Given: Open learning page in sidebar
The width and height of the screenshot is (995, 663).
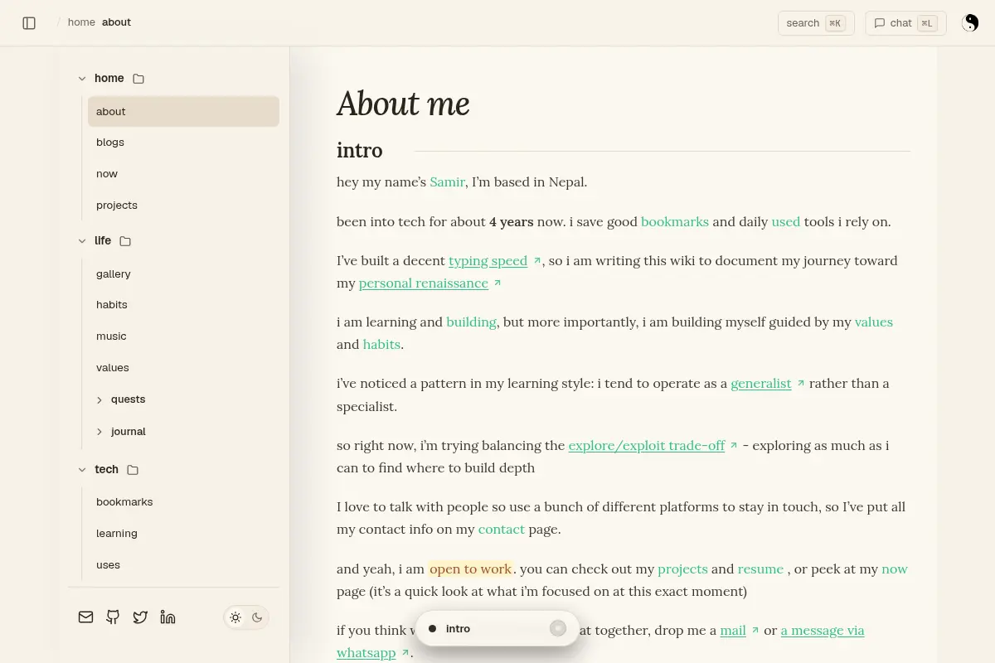Looking at the screenshot, I should [183, 534].
